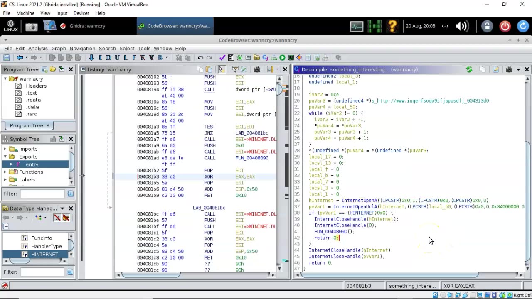Select entry under Exports
This screenshot has height=299, width=532.
32,164
